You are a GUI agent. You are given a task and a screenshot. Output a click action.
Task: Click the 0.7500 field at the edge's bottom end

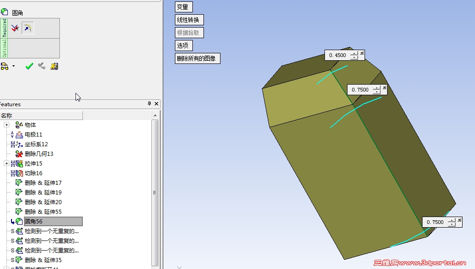tap(435, 223)
